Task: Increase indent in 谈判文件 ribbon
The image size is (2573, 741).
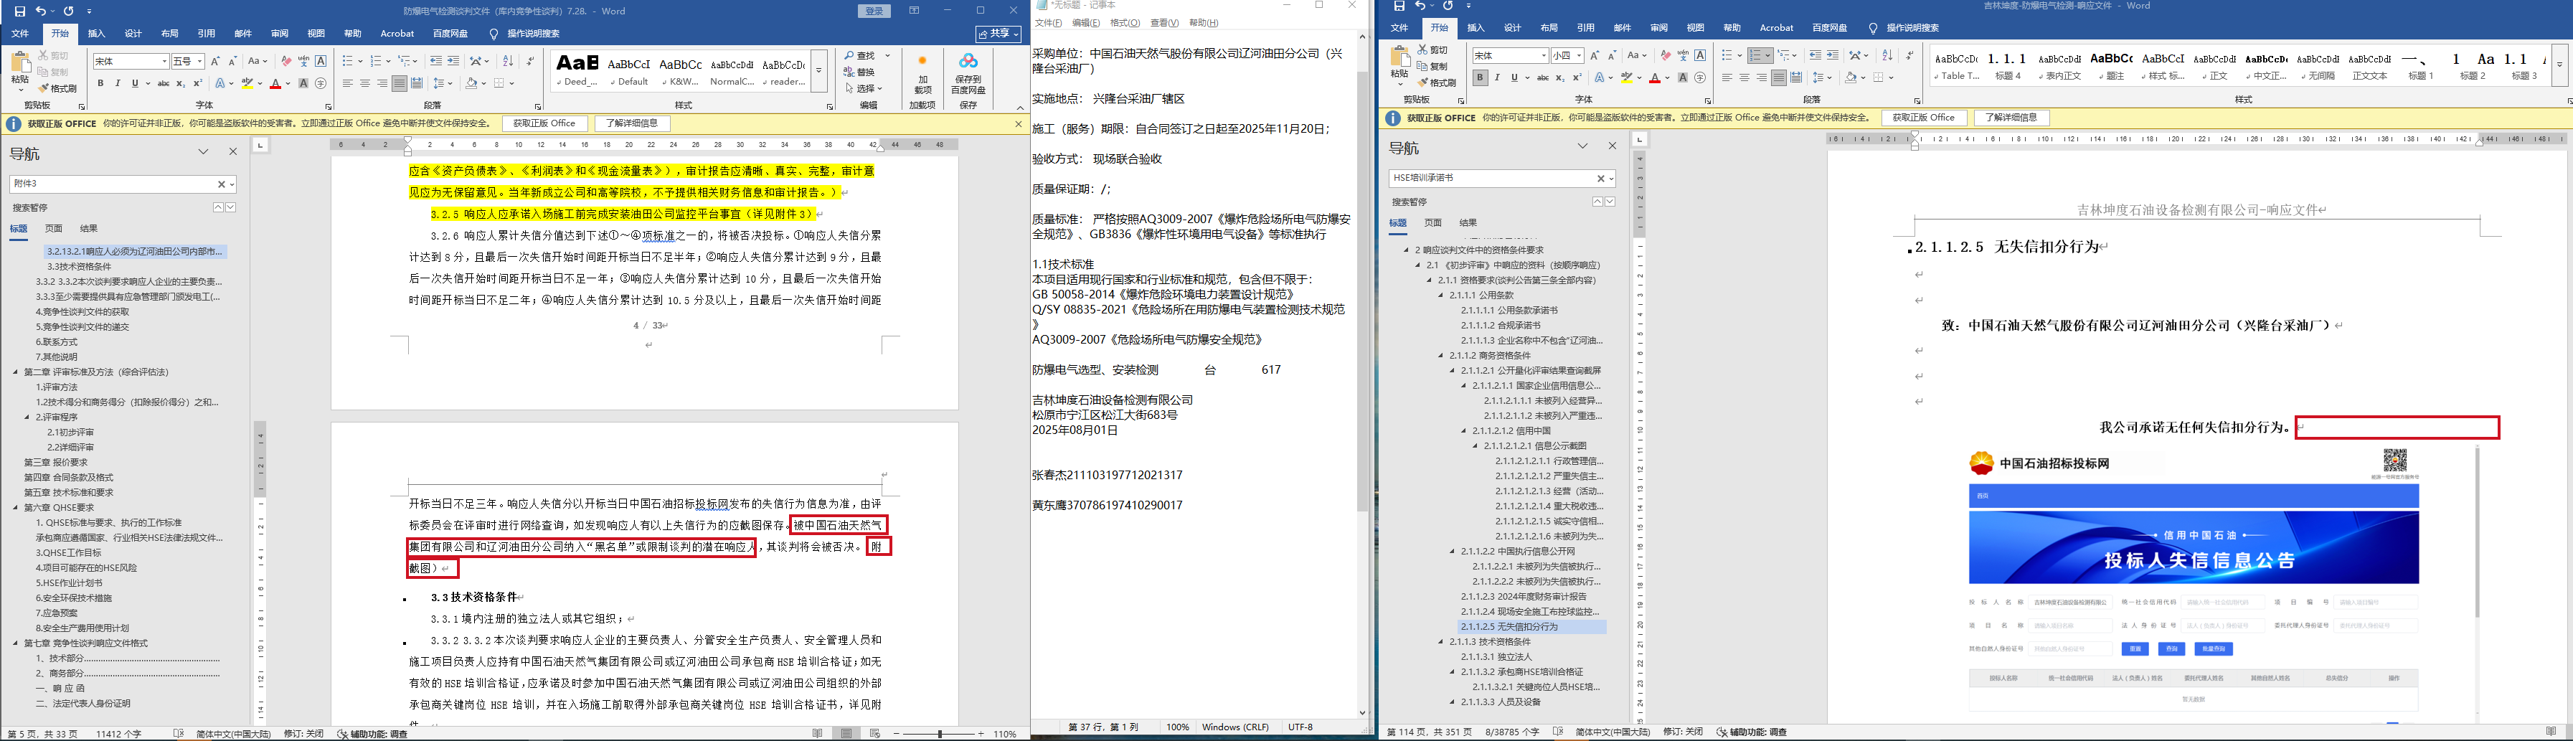Action: coord(453,61)
